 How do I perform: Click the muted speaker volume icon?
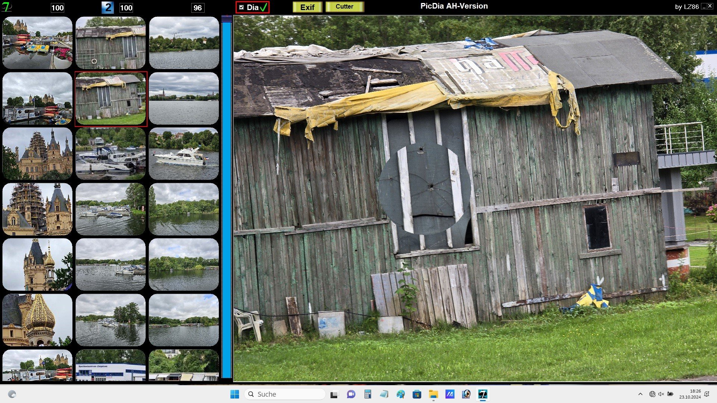[x=661, y=394]
